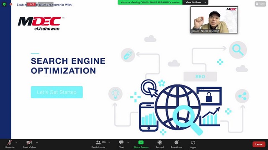Click the Unmute microphone icon
268x150 pixels.
coord(10,142)
